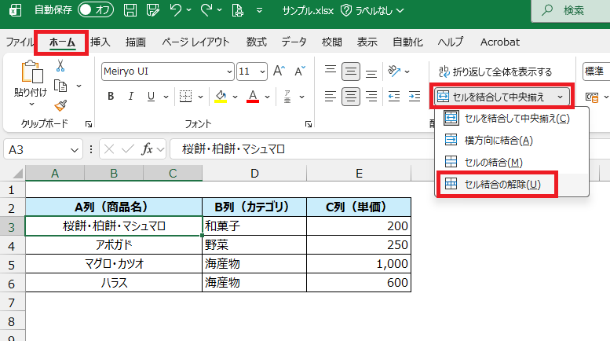Click the Cut scissors icon
610x341 pixels.
pos(60,66)
